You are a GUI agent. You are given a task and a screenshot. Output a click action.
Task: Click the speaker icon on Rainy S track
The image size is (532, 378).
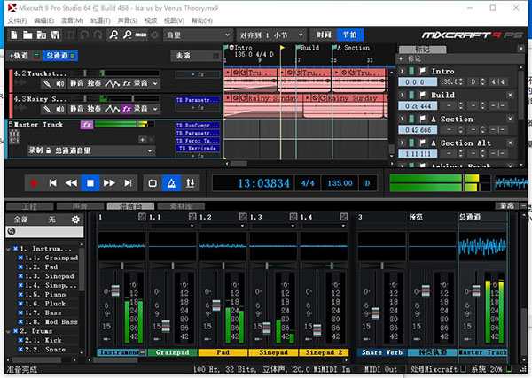coord(60,109)
